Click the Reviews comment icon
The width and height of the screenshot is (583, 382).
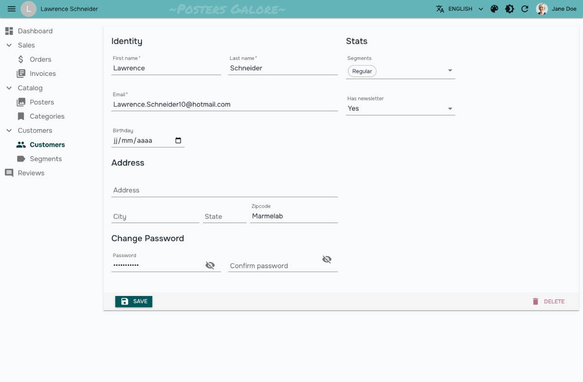tap(9, 173)
